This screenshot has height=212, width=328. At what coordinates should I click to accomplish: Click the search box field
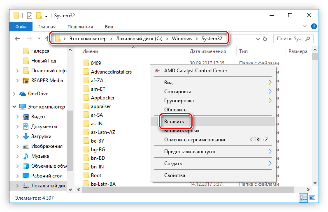290,39
